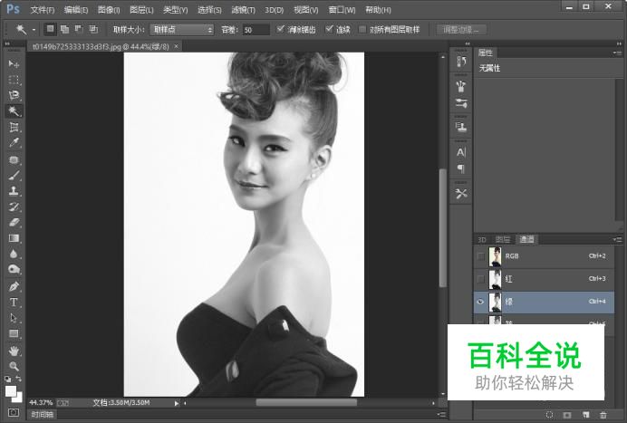
Task: Choose Intersect with Selection mode
Action: [x=93, y=29]
